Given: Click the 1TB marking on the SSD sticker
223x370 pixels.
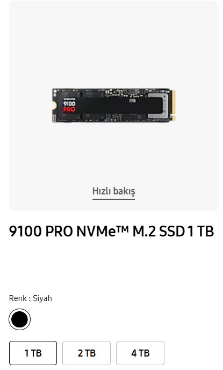Looking at the screenshot, I should pyautogui.click(x=132, y=101).
